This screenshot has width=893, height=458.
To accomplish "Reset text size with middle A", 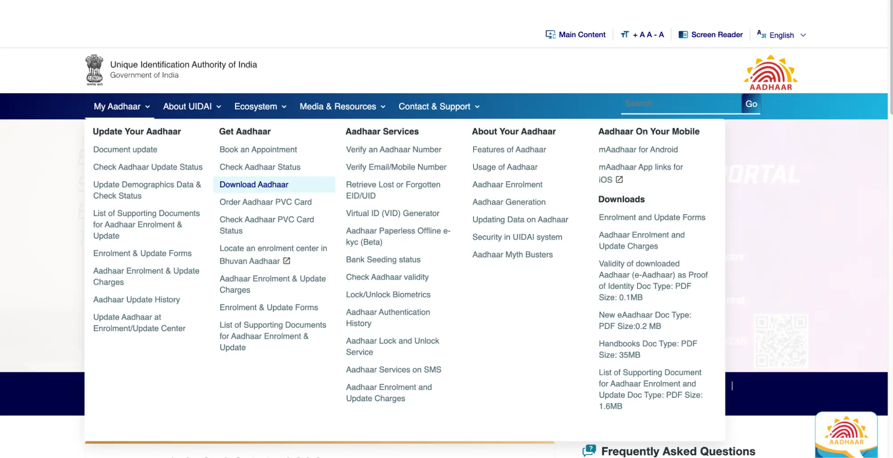I will tap(649, 34).
